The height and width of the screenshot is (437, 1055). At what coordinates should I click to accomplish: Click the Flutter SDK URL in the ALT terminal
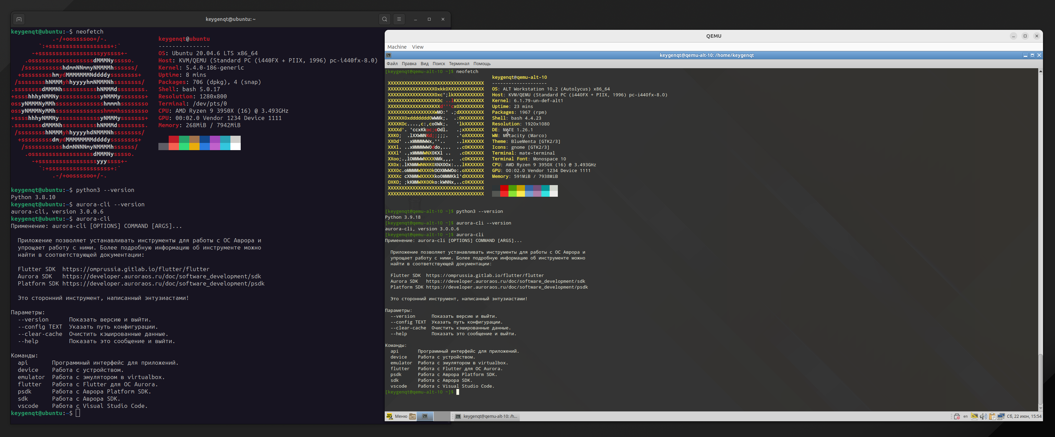(484, 276)
